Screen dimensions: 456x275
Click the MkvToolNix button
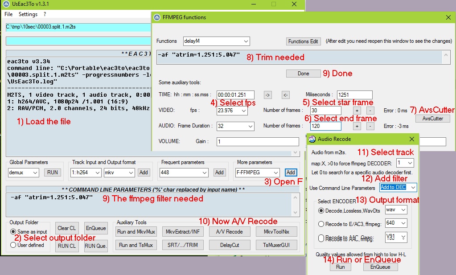click(276, 232)
